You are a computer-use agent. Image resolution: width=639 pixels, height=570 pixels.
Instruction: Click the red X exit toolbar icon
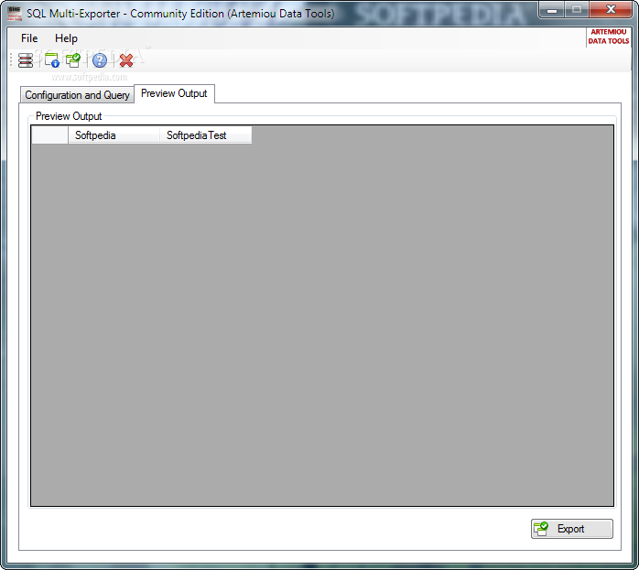pos(126,60)
